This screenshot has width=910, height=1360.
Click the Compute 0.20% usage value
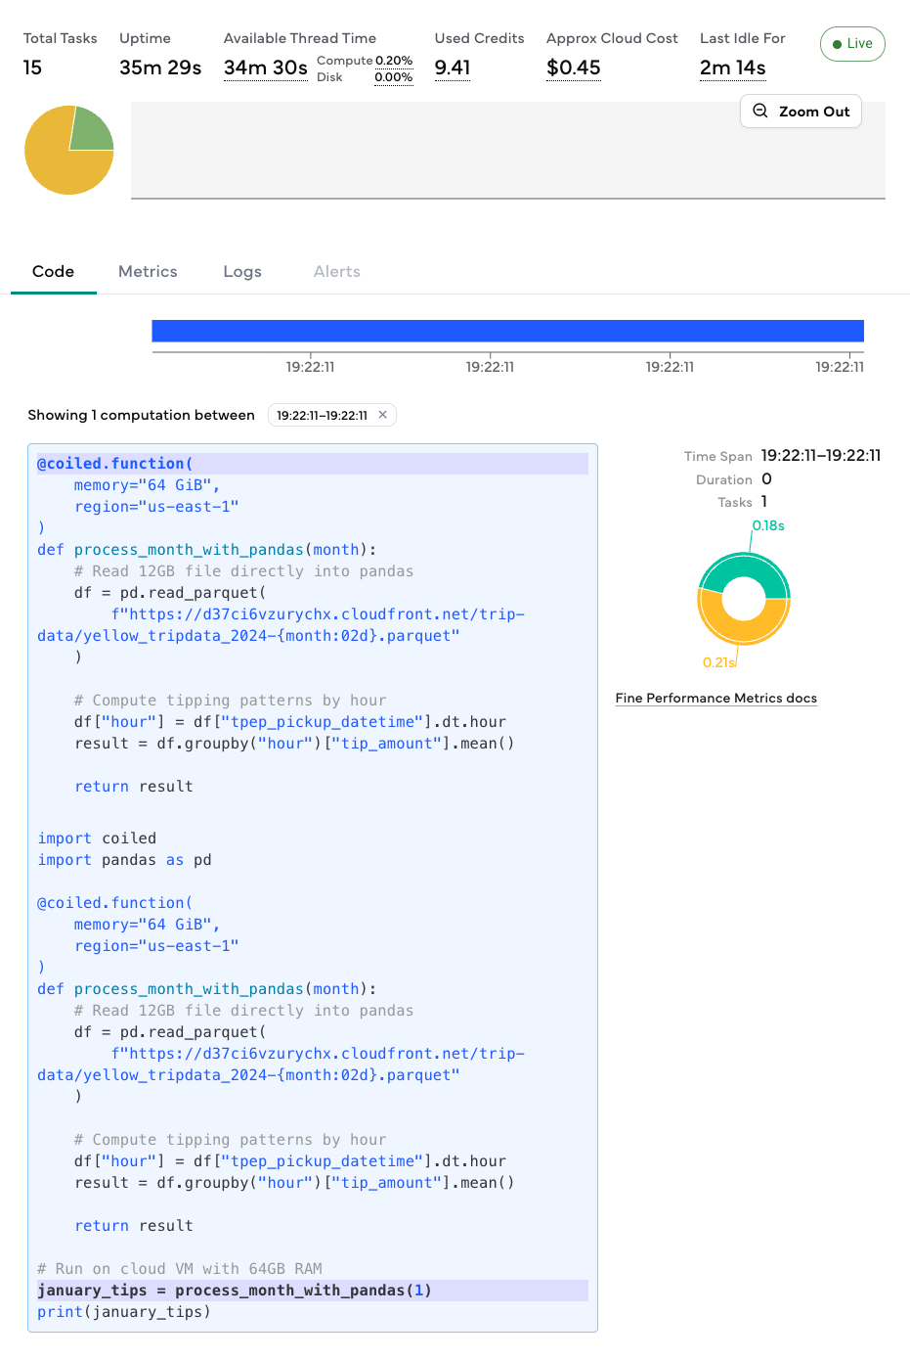pyautogui.click(x=393, y=61)
